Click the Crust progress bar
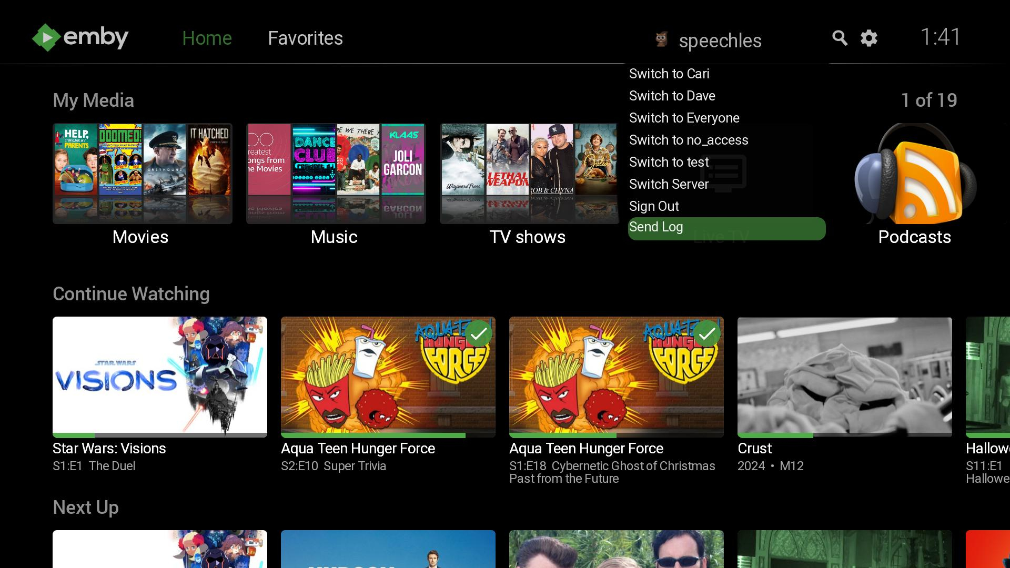Image resolution: width=1010 pixels, height=568 pixels. coord(844,435)
